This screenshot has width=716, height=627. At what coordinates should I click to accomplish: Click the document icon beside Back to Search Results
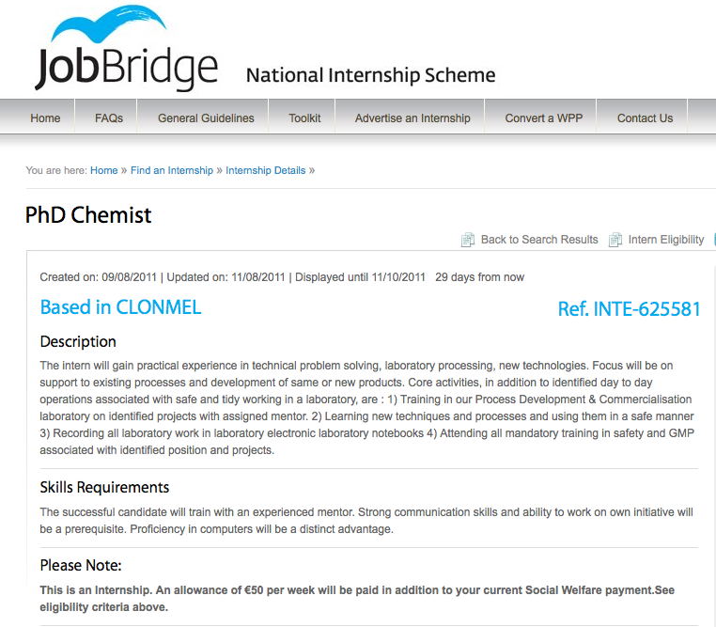coord(468,240)
